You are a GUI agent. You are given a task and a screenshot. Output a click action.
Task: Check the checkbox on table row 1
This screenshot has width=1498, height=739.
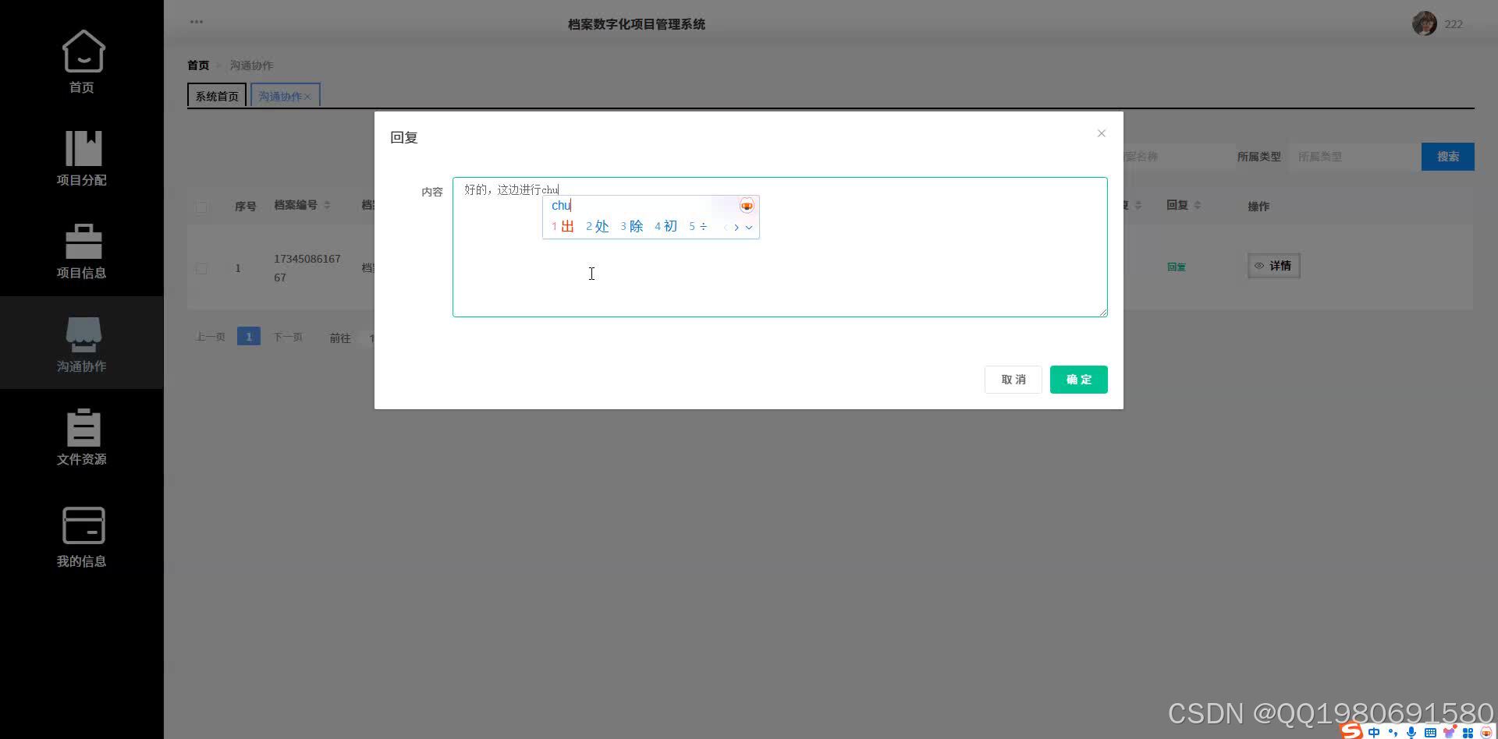[x=201, y=268]
